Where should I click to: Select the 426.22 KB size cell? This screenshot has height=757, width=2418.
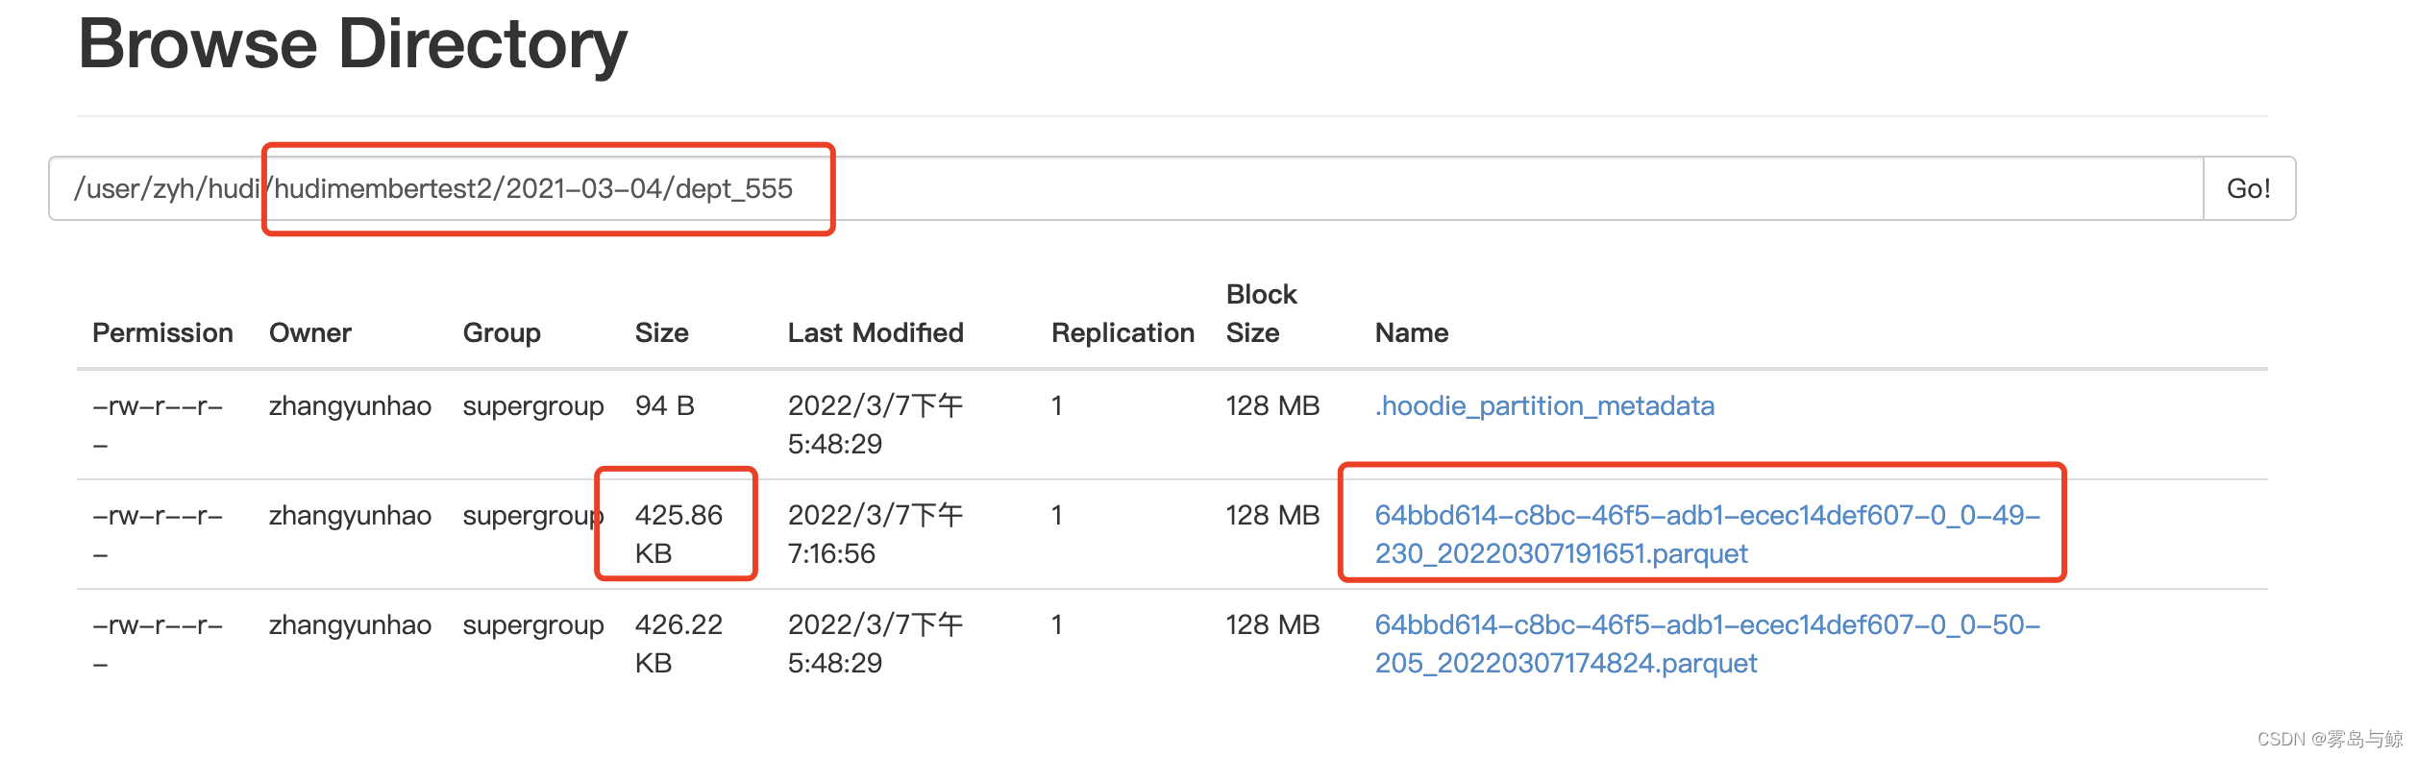pyautogui.click(x=678, y=644)
